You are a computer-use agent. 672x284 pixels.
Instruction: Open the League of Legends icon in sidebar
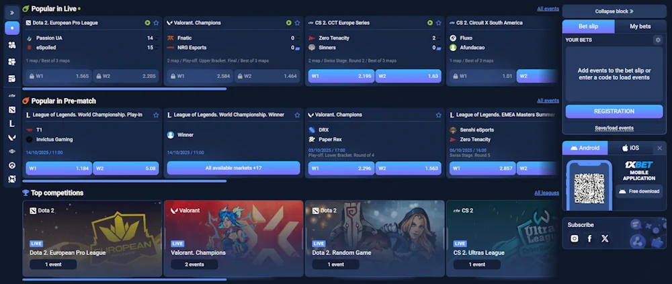coord(12,124)
